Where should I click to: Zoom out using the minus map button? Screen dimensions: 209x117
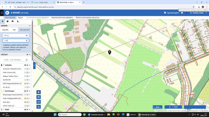(x=39, y=102)
